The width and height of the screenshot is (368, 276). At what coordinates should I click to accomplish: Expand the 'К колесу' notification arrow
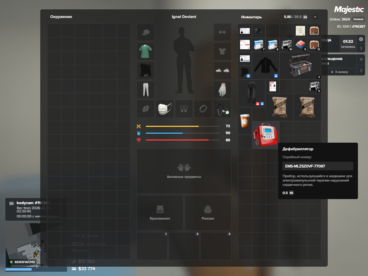(x=361, y=70)
